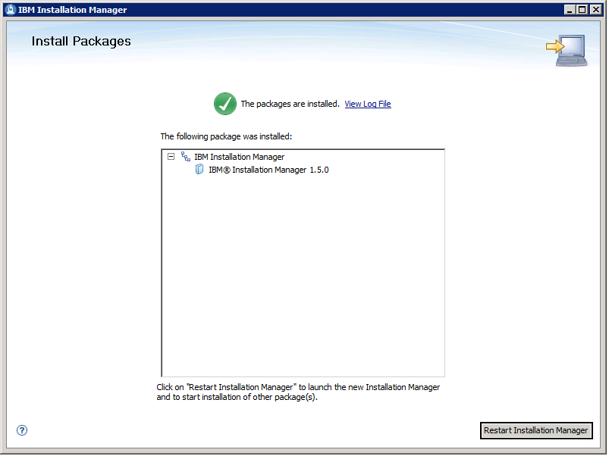The image size is (609, 456).
Task: Click the package group icon beside IBM Installation Manager
Action: pyautogui.click(x=186, y=157)
